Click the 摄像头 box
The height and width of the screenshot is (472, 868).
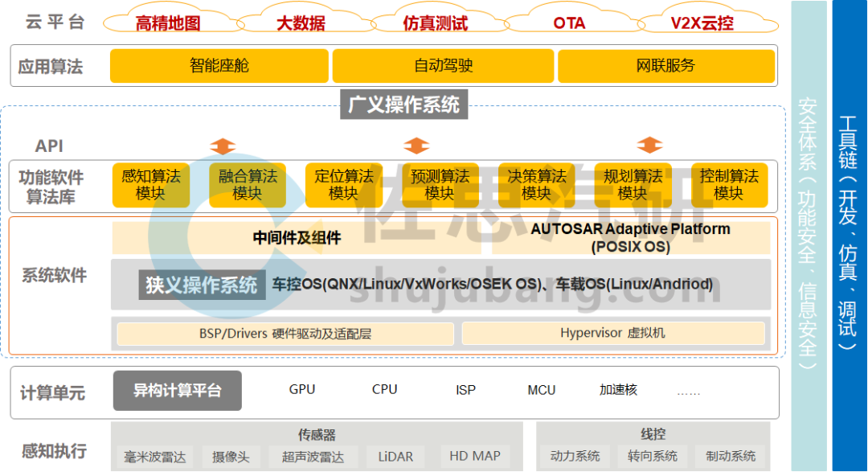231,457
